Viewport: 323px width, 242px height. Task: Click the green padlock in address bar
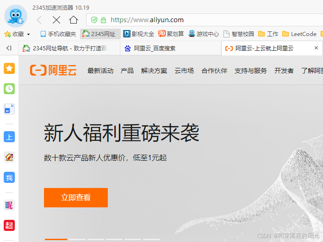103,20
